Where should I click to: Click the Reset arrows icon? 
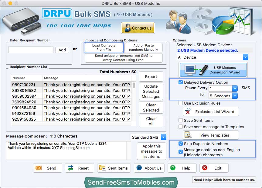pyautogui.click(x=70, y=168)
